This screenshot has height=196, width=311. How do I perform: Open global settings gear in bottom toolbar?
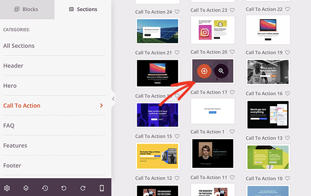tap(7, 188)
